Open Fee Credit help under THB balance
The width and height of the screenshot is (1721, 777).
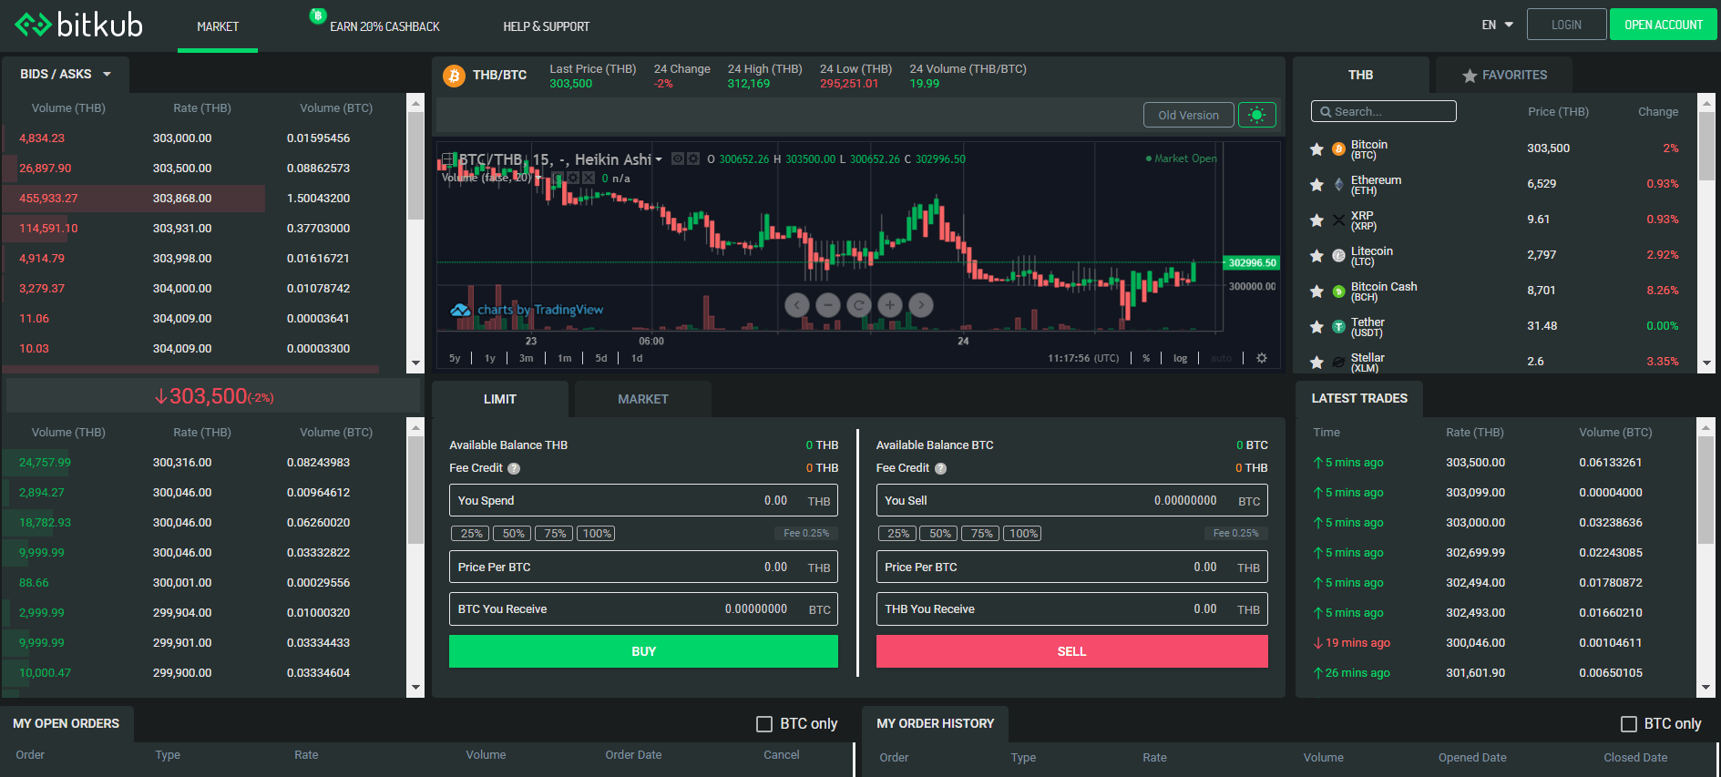[x=514, y=468]
